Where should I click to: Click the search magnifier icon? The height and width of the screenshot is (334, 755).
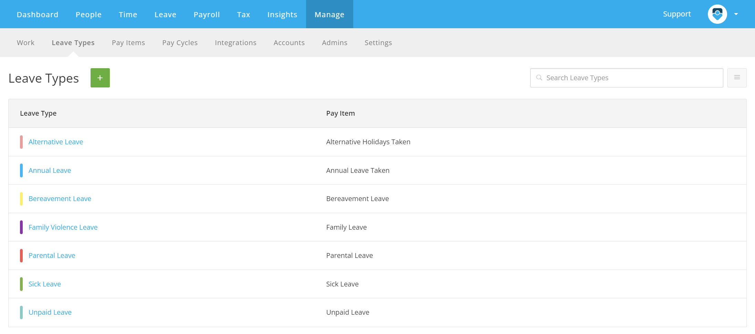[x=539, y=78]
